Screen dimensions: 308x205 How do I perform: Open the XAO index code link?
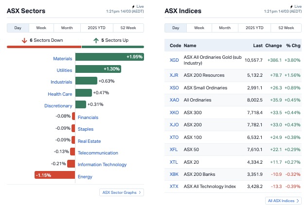[x=174, y=100]
